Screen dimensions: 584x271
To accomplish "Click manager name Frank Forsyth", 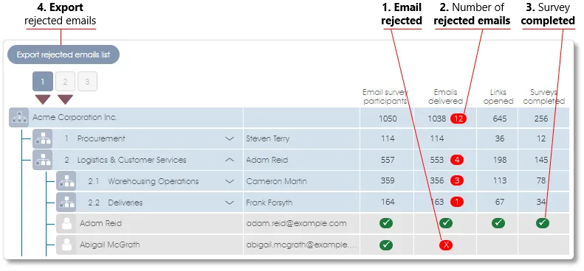I will click(x=269, y=203).
